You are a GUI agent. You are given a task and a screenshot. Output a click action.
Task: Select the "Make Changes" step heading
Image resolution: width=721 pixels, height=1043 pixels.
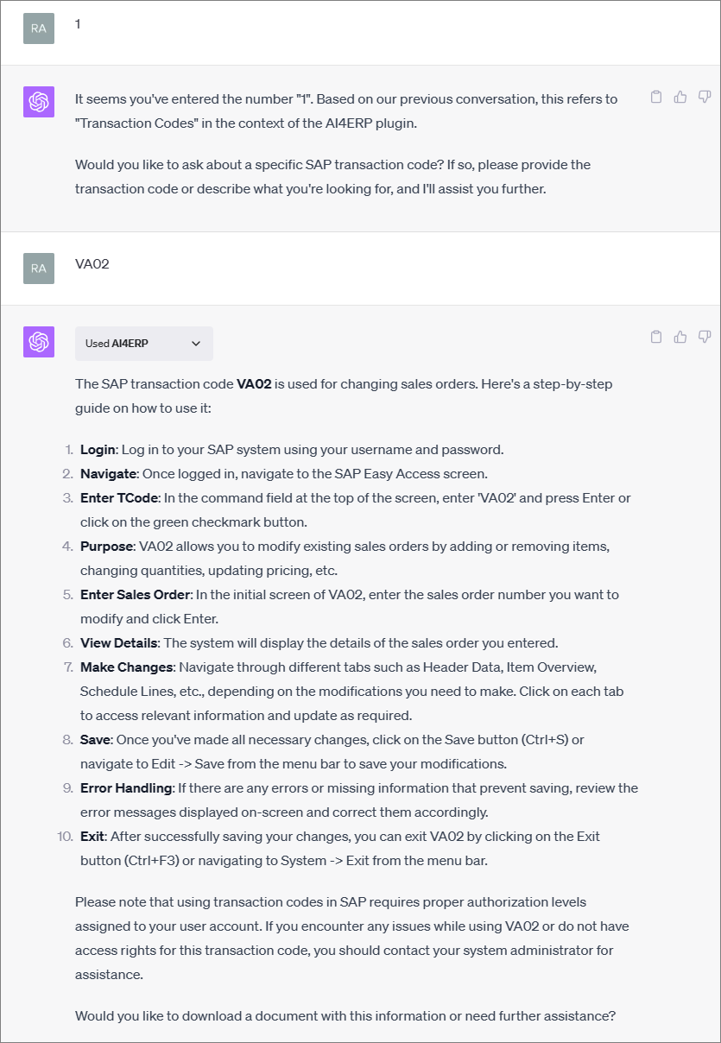[x=127, y=667]
